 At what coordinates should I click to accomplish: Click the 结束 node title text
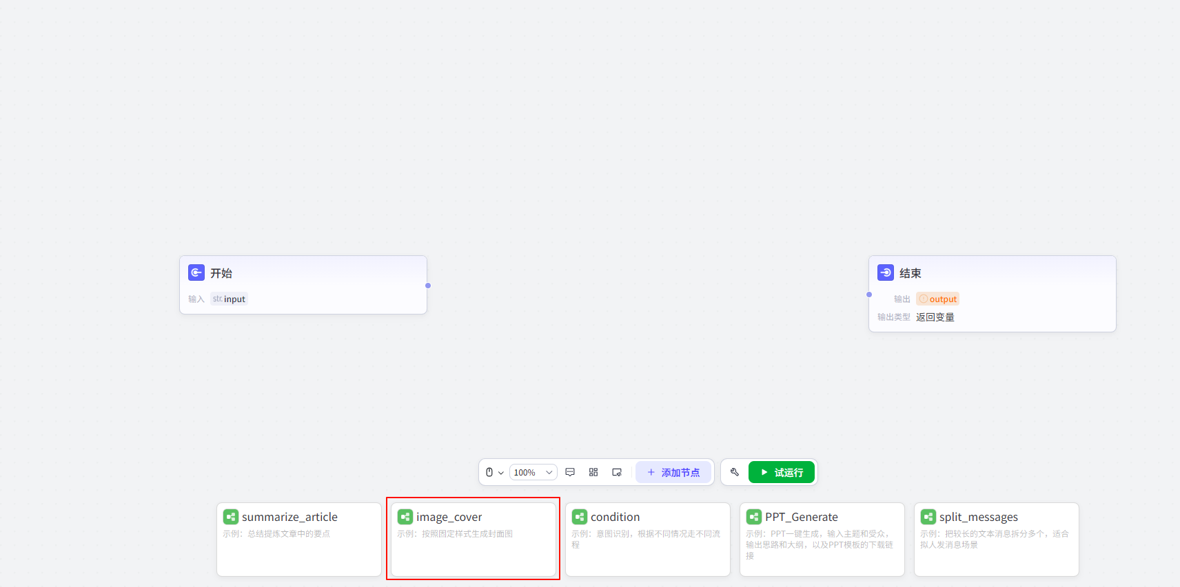click(x=911, y=273)
